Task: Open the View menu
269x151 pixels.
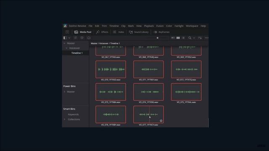Action: (x=139, y=26)
